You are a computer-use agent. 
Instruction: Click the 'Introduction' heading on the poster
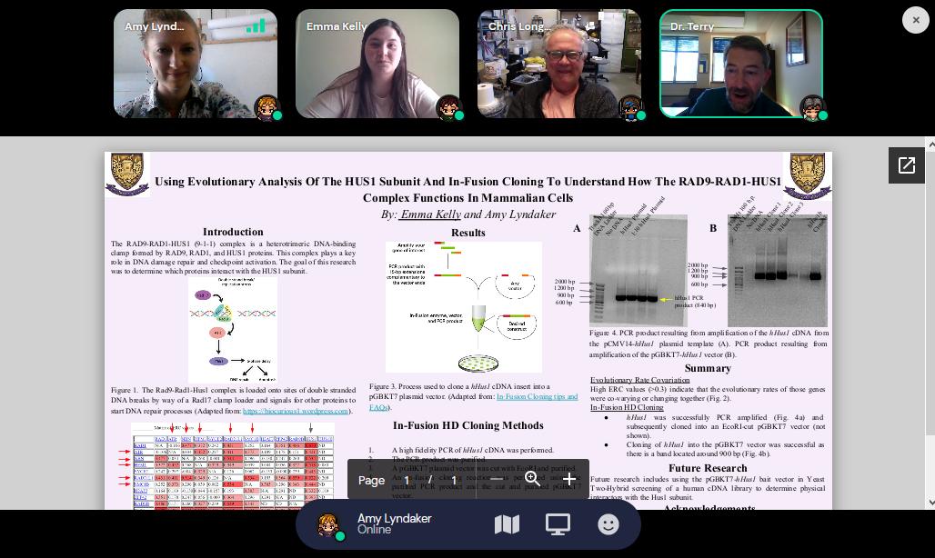(x=233, y=232)
